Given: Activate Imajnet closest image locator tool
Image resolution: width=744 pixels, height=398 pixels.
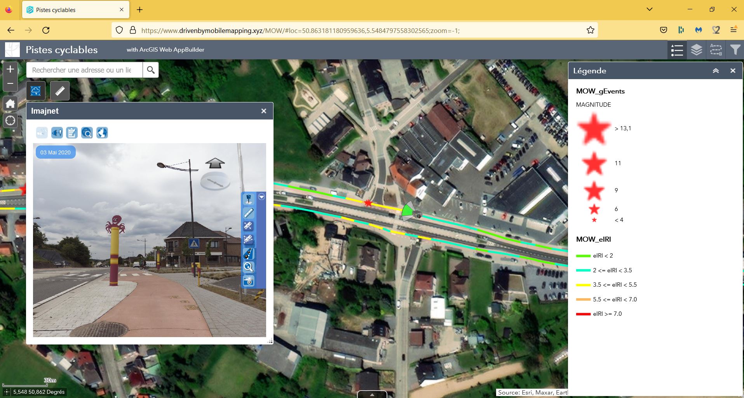Looking at the screenshot, I should click(x=57, y=133).
